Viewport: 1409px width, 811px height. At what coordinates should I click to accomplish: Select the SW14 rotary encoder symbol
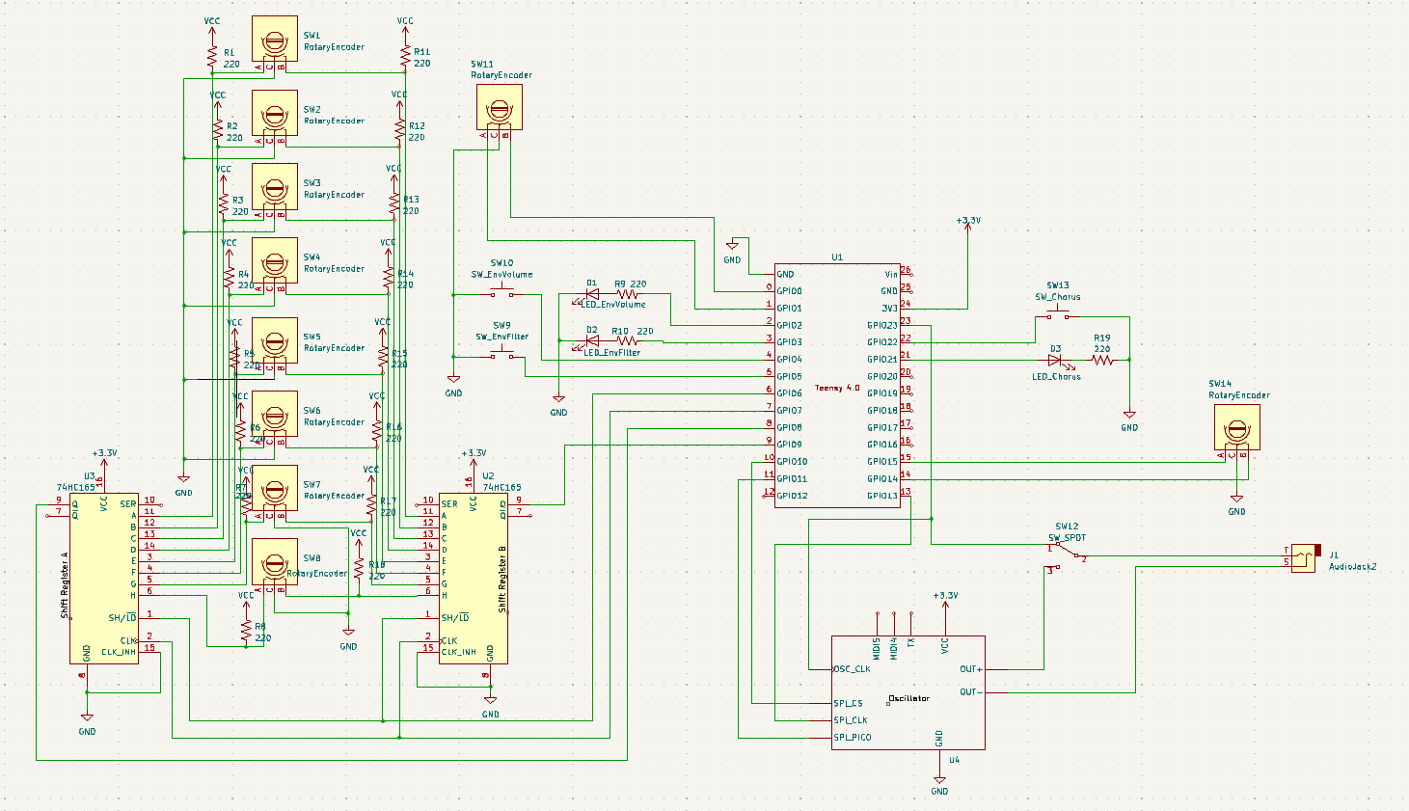pos(1236,428)
